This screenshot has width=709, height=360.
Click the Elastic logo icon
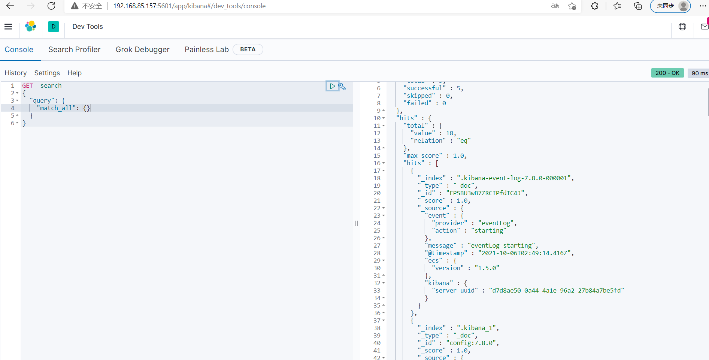tap(30, 26)
